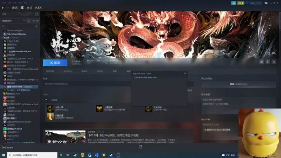This screenshot has width=281, height=158.
Task: Open the advanced filter sliders icon
Action: click(37, 26)
